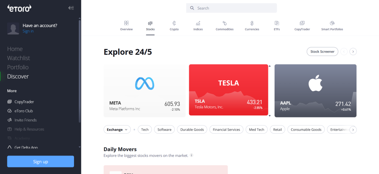379x174 pixels.
Task: Click the Meta infinity logo
Action: click(x=145, y=84)
